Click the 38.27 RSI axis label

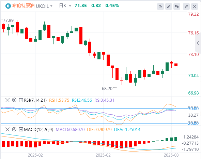click(x=193, y=115)
